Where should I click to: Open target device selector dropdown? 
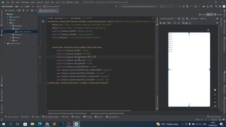[x=168, y=6]
